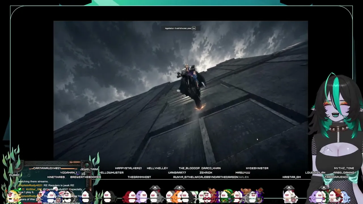Click the THEGRIMMHOST viewer name
Image resolution: width=363 pixels, height=204 pixels.
[139, 177]
